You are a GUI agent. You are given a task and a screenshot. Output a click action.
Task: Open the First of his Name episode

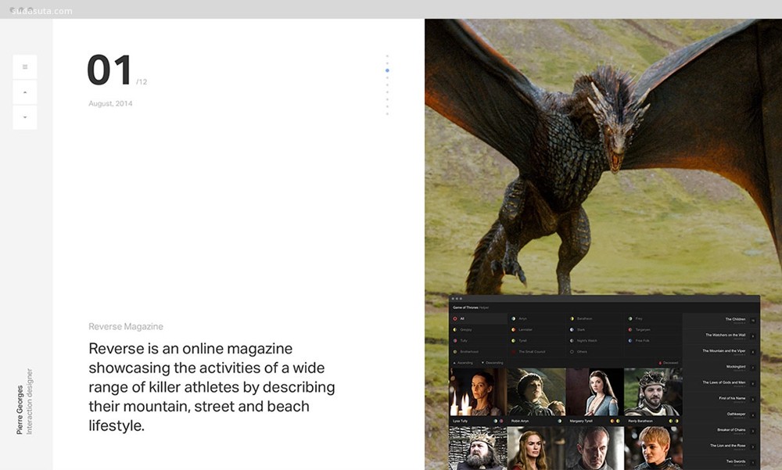point(732,399)
